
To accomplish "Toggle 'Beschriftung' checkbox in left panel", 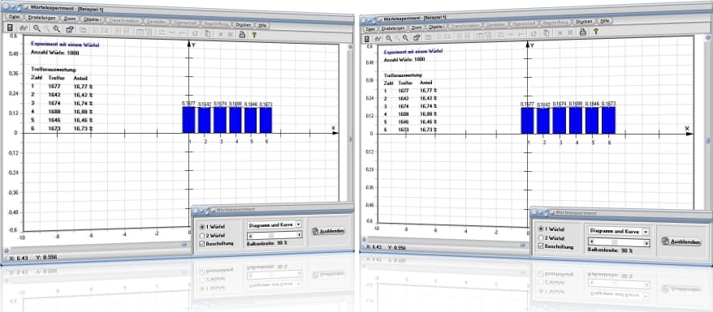I will coord(203,244).
